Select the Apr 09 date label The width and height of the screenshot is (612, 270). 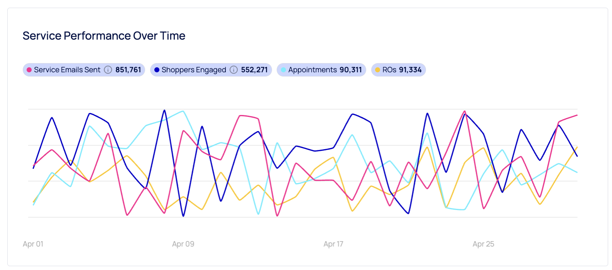coord(183,244)
